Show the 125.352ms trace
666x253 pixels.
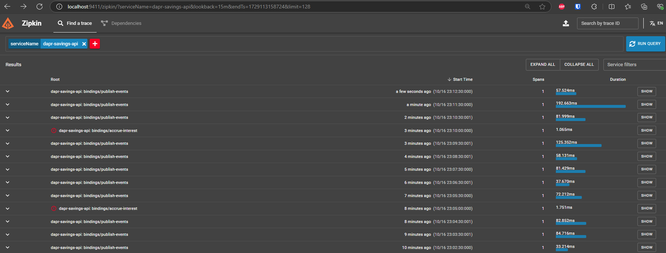pyautogui.click(x=647, y=143)
